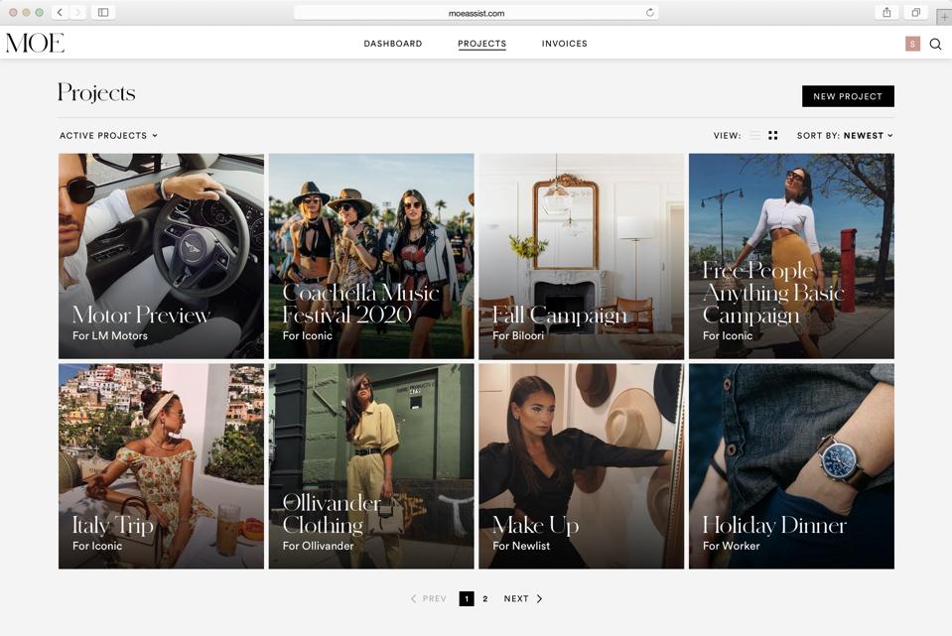Jump to page 2
This screenshot has height=636, width=952.
point(485,599)
